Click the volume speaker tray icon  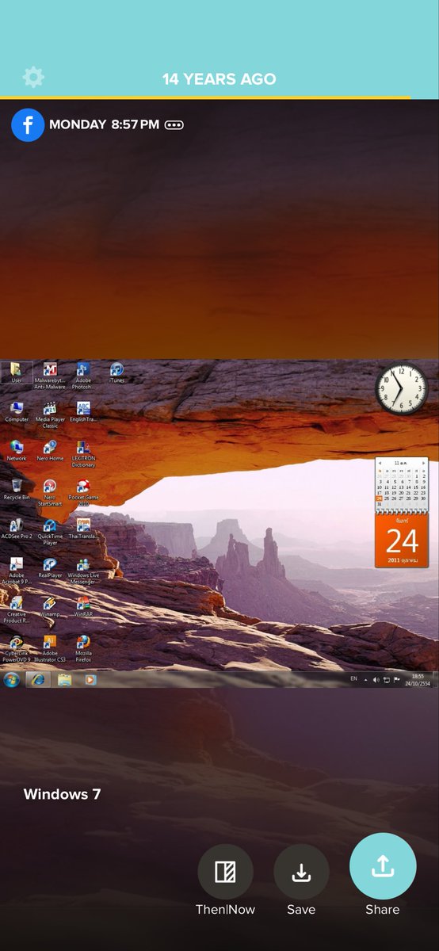click(376, 680)
